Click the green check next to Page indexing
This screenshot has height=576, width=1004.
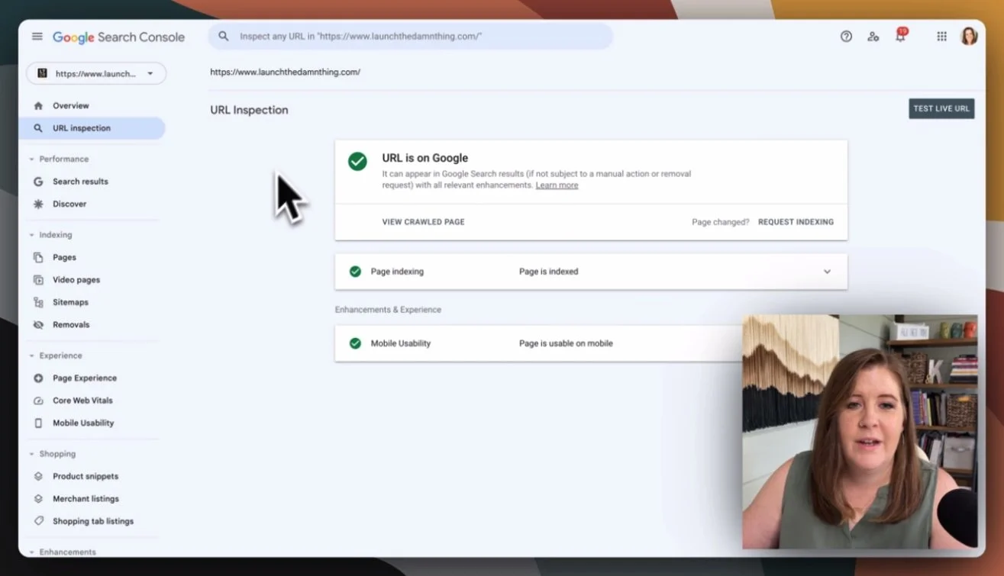coord(355,272)
